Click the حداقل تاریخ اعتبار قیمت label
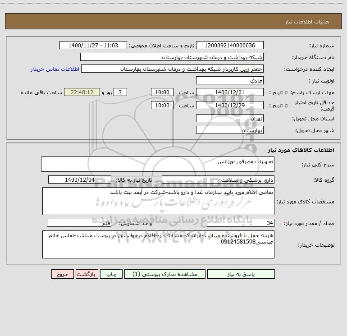Image resolution: width=347 pixels, height=336 pixels. pos(314,106)
